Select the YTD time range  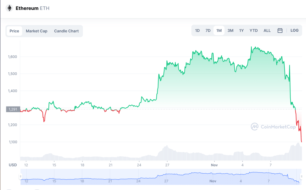(x=254, y=31)
